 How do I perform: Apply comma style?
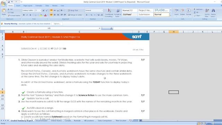click(x=95, y=15)
